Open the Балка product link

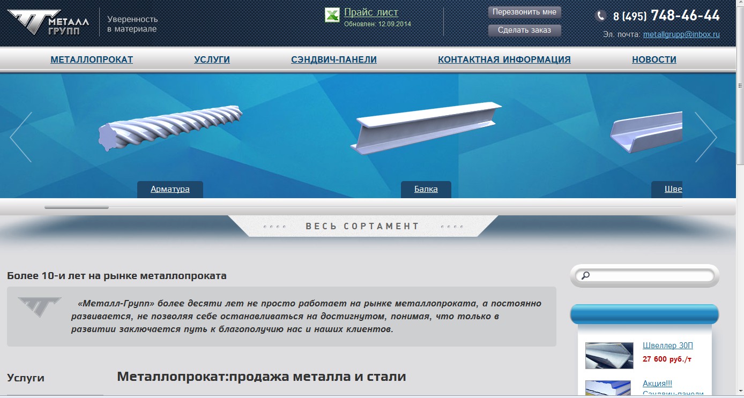tap(426, 189)
